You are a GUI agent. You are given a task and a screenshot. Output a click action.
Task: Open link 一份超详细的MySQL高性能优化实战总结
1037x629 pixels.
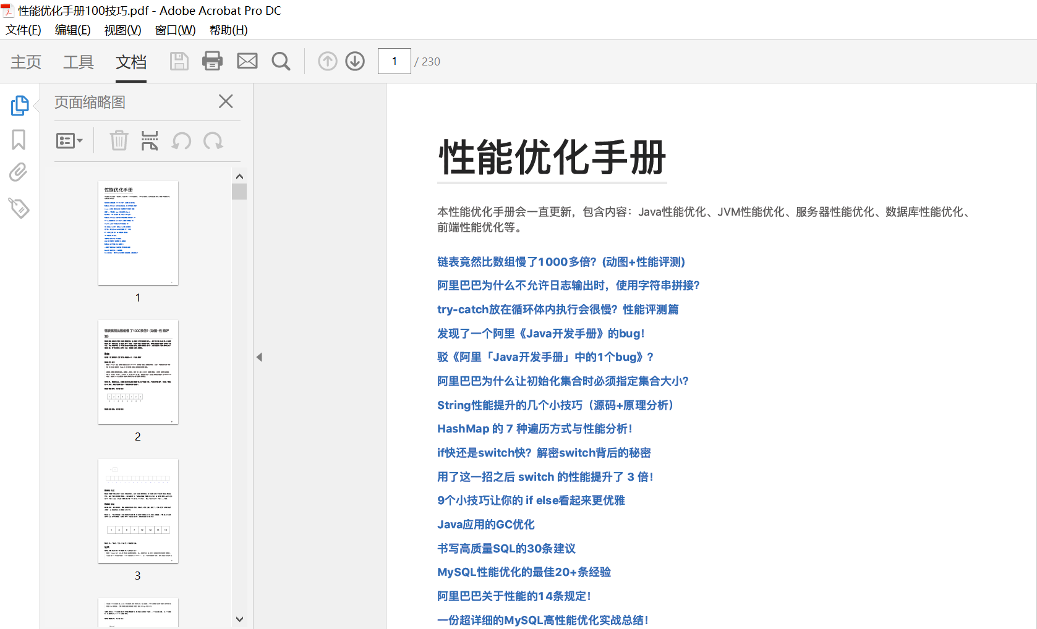point(543,620)
